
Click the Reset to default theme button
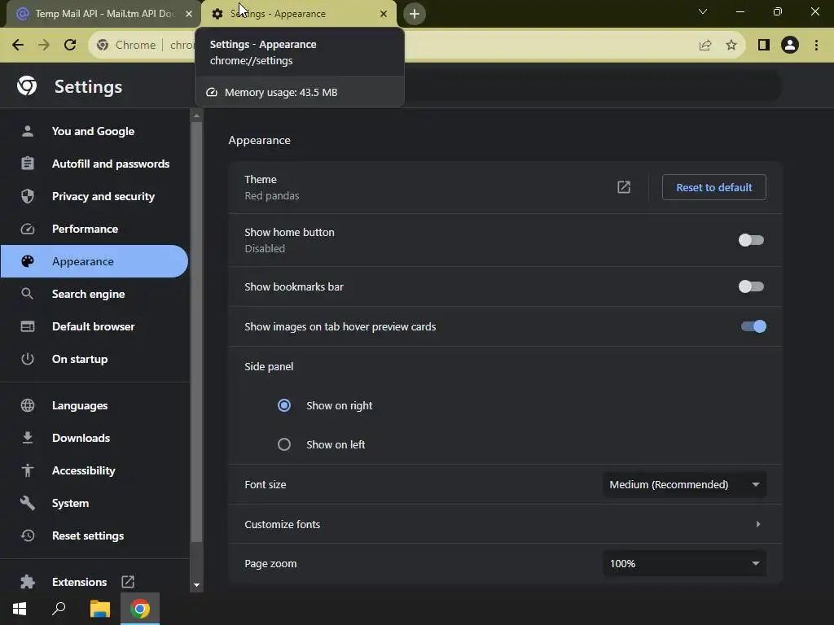pyautogui.click(x=713, y=187)
